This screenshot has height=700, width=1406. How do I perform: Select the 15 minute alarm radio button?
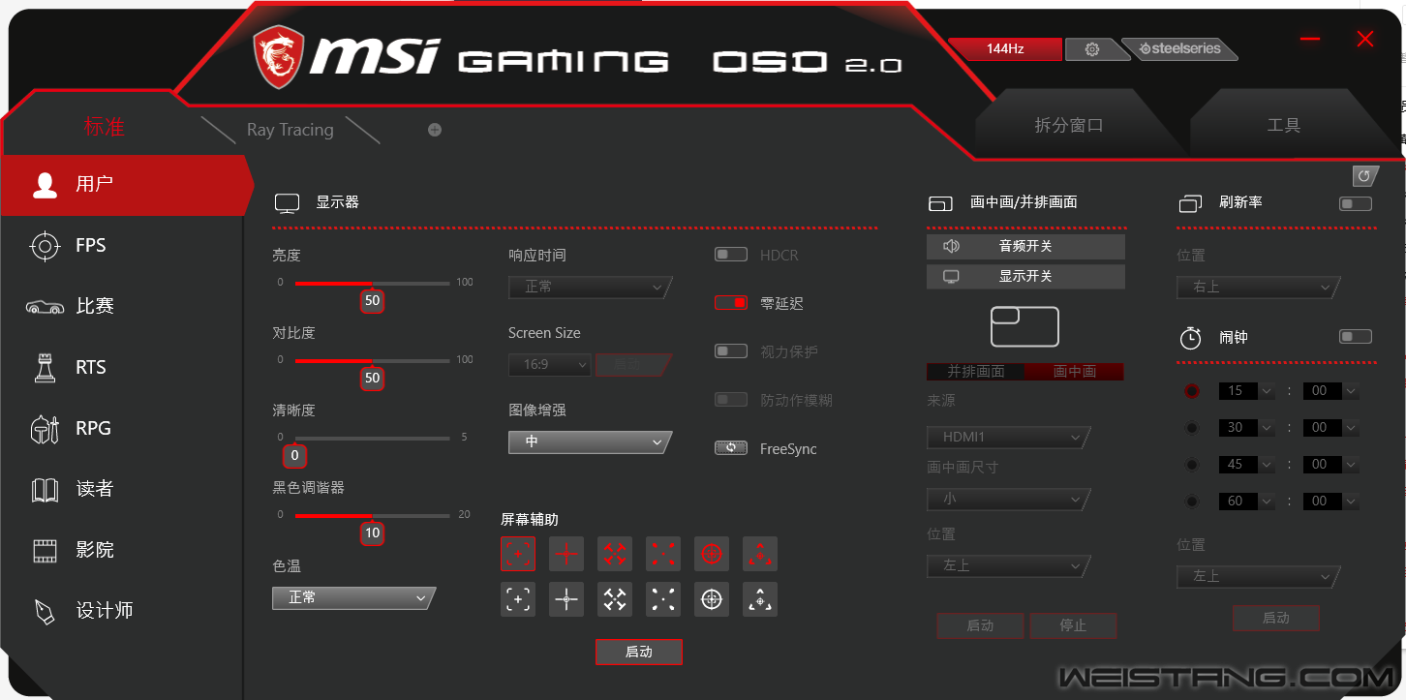pyautogui.click(x=1192, y=391)
